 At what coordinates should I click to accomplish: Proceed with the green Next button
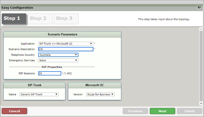coord(162,111)
